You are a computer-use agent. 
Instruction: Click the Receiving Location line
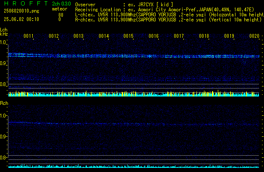point(165,10)
